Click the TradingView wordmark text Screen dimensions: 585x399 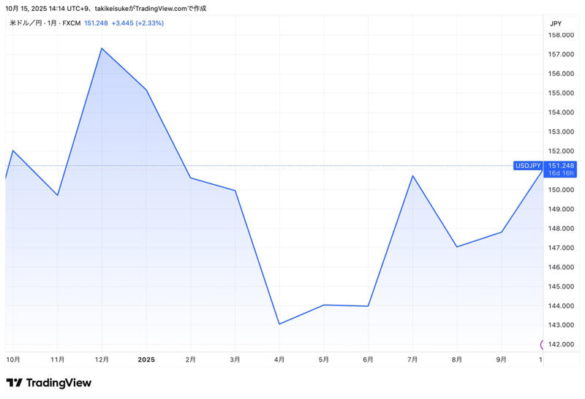click(58, 383)
